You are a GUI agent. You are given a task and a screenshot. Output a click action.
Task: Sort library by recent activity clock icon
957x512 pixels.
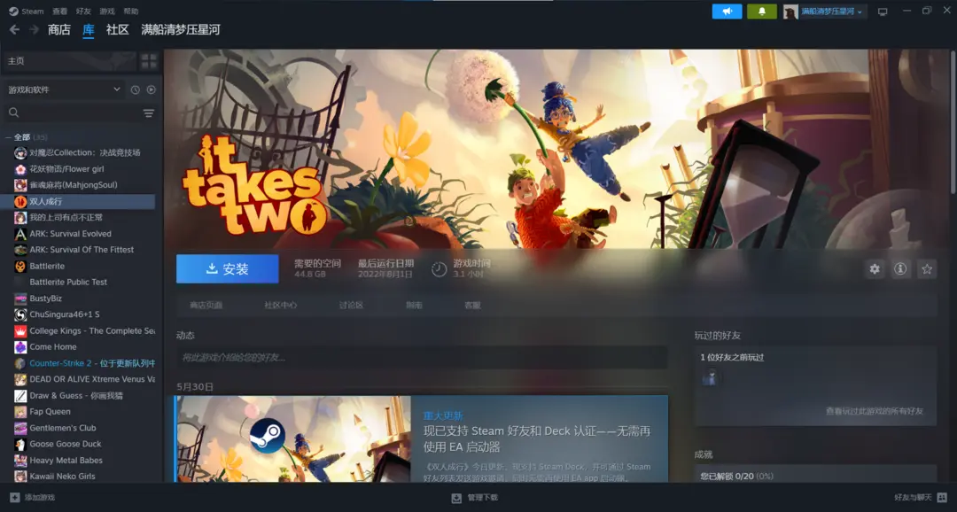135,89
